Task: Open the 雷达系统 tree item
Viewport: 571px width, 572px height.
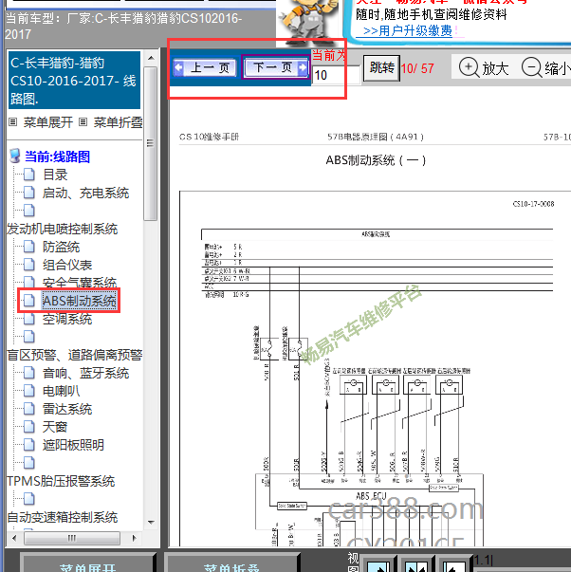Action: point(67,409)
